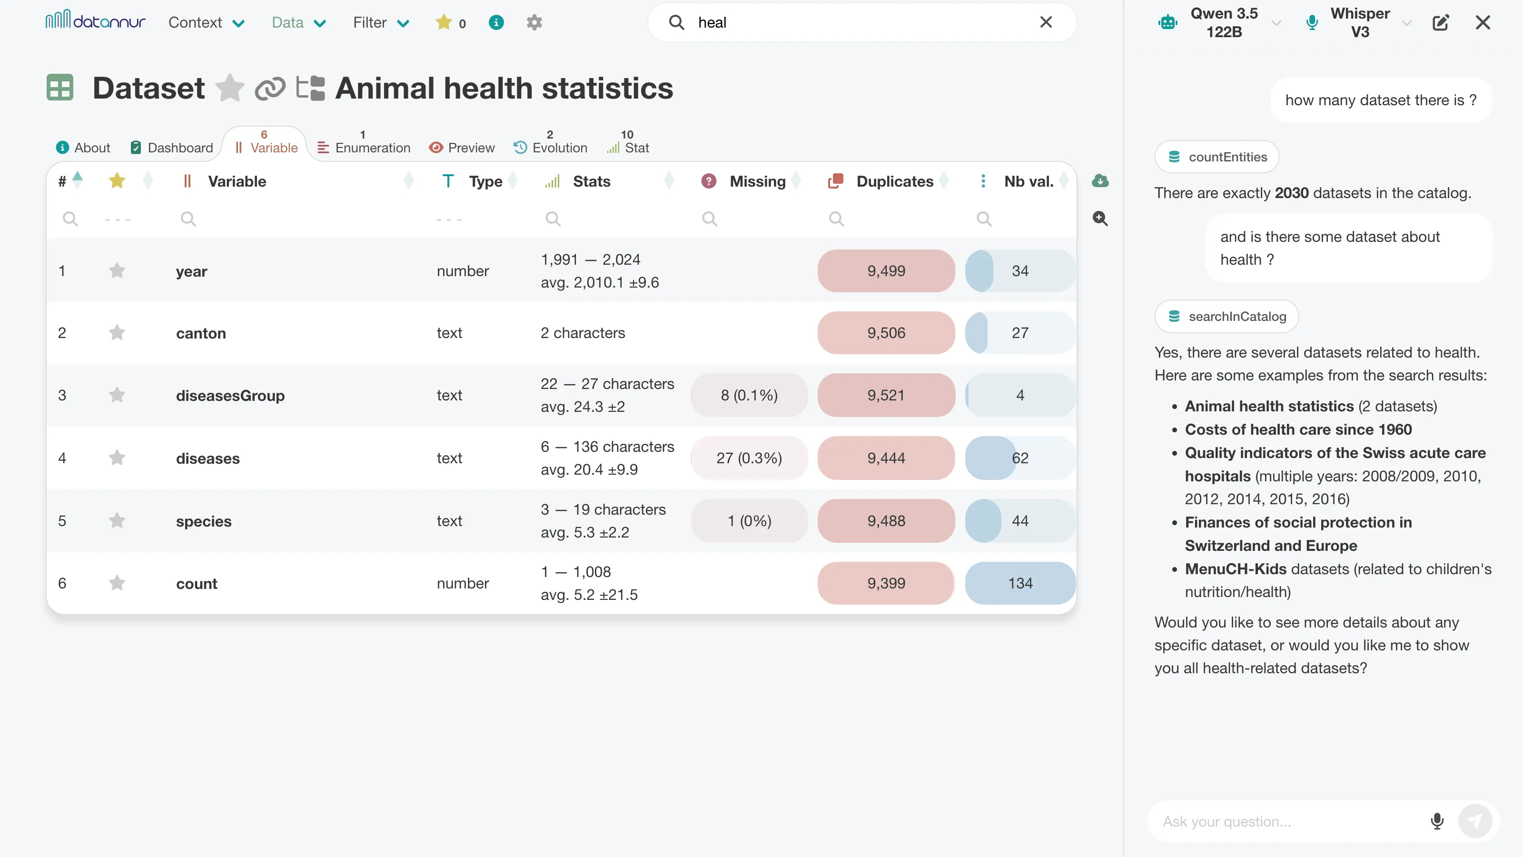
Task: Expand the Qwen 3.5 122B model dropdown
Action: (x=1276, y=23)
